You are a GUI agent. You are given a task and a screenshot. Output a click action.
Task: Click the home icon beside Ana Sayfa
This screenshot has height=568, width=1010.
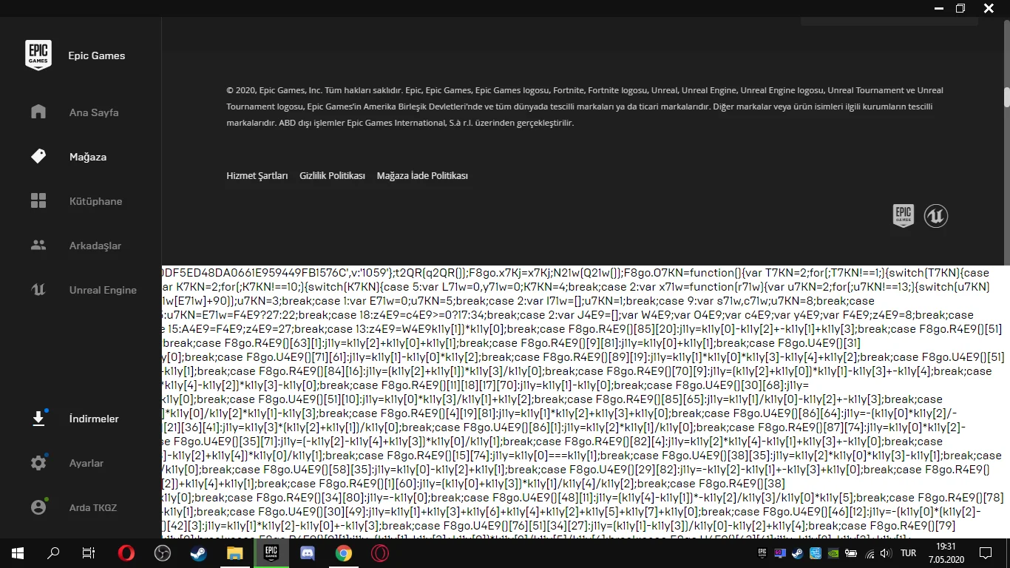(x=38, y=112)
